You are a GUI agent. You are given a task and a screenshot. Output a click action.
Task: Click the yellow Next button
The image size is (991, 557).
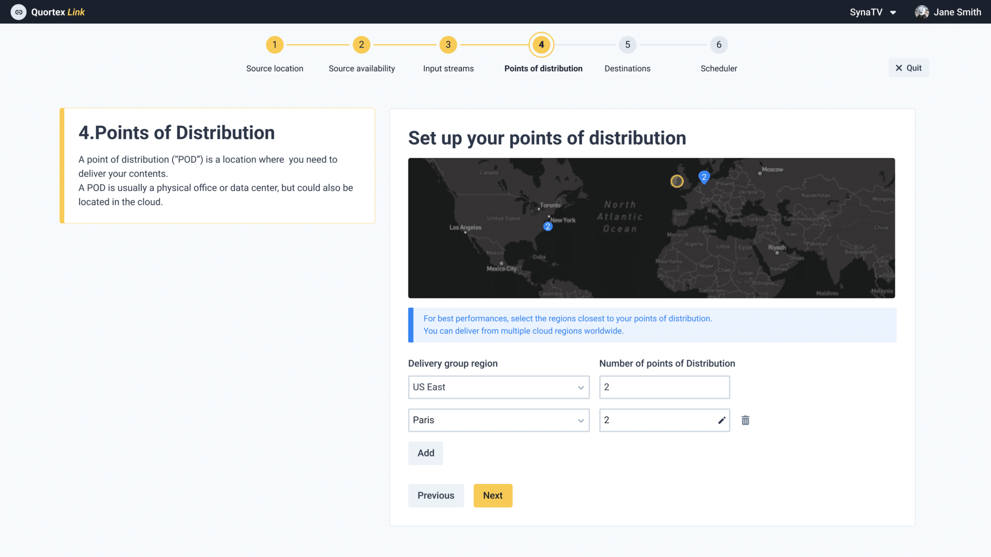(493, 496)
